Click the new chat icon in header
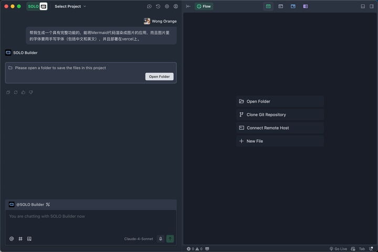This screenshot has height=252, width=378. coord(149,6)
